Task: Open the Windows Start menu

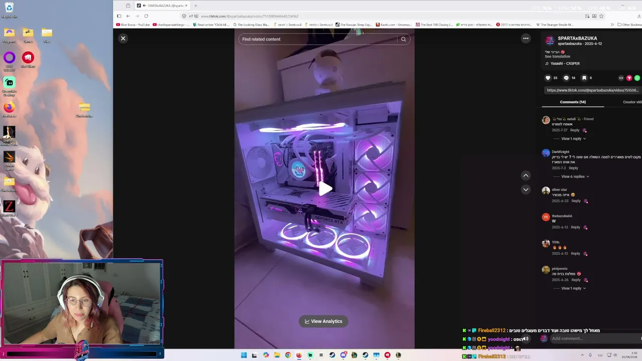Action: pos(244,355)
